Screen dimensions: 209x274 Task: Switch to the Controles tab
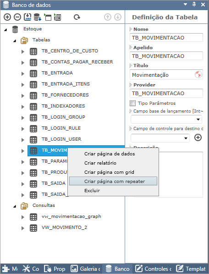pos(154,269)
